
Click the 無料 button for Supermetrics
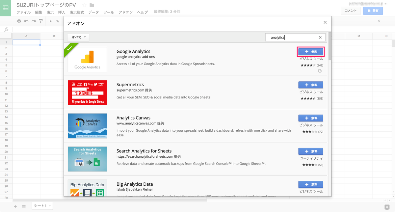click(x=311, y=85)
